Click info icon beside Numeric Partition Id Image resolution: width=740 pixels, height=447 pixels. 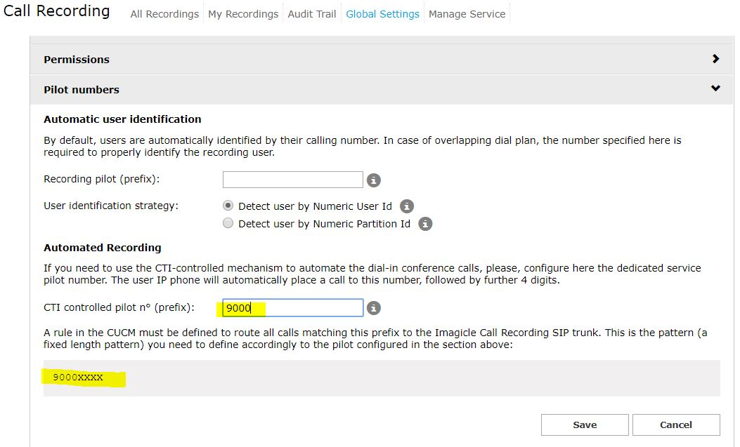point(425,224)
